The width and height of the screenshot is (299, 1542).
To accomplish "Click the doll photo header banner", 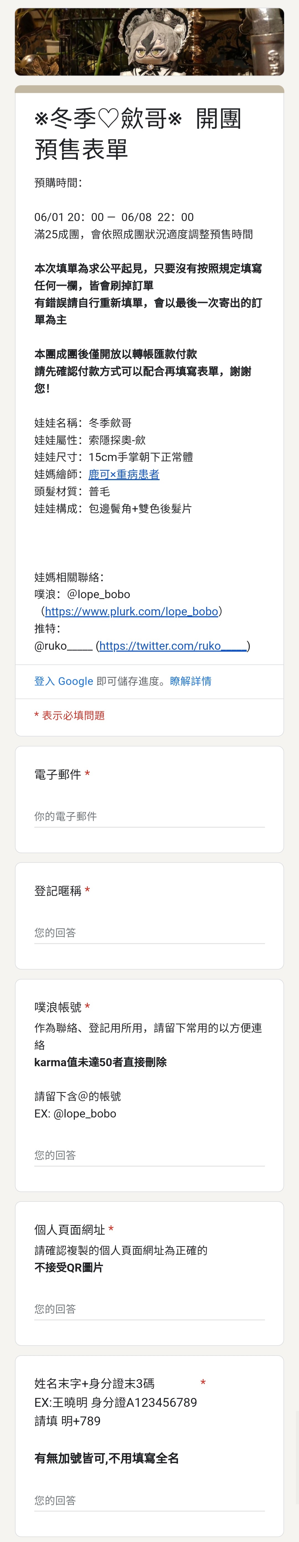I will click(x=149, y=42).
